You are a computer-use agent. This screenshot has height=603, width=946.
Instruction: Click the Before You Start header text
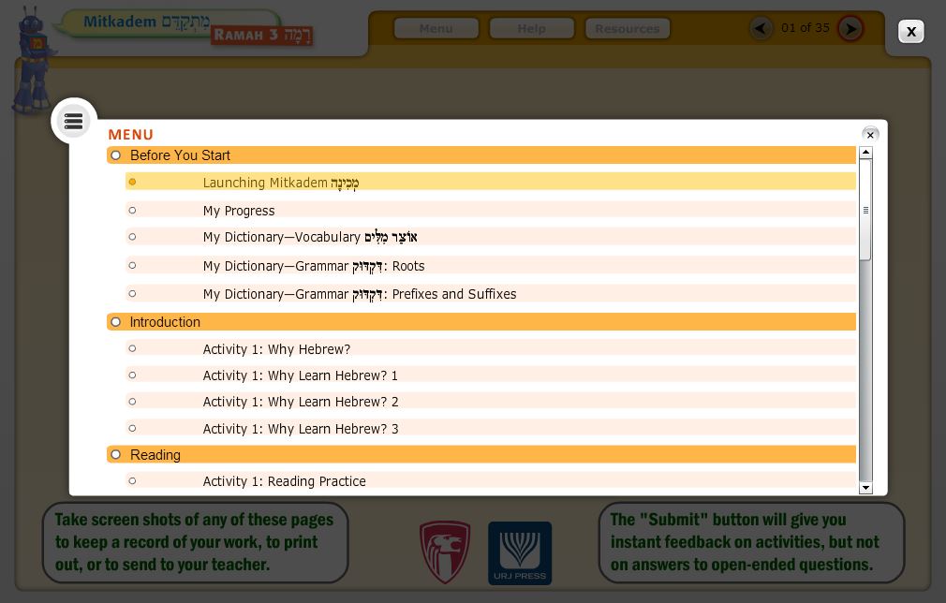[x=180, y=155]
